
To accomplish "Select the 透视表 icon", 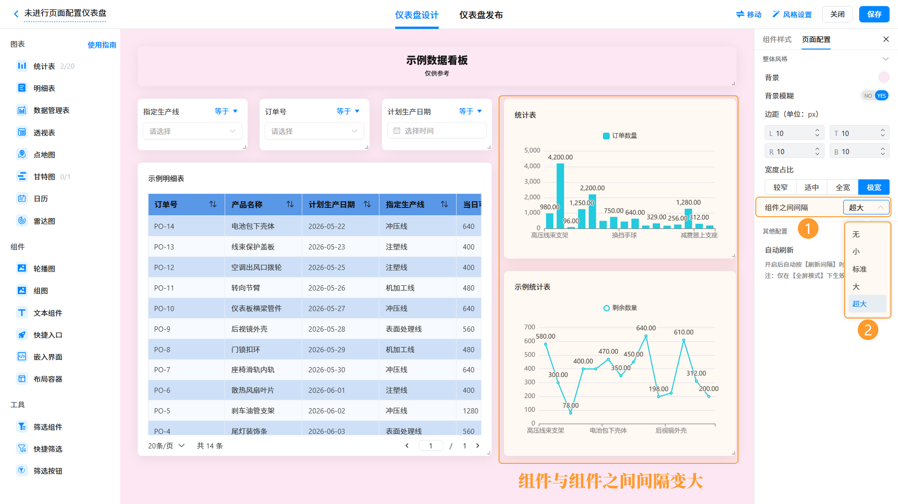I will pos(22,132).
